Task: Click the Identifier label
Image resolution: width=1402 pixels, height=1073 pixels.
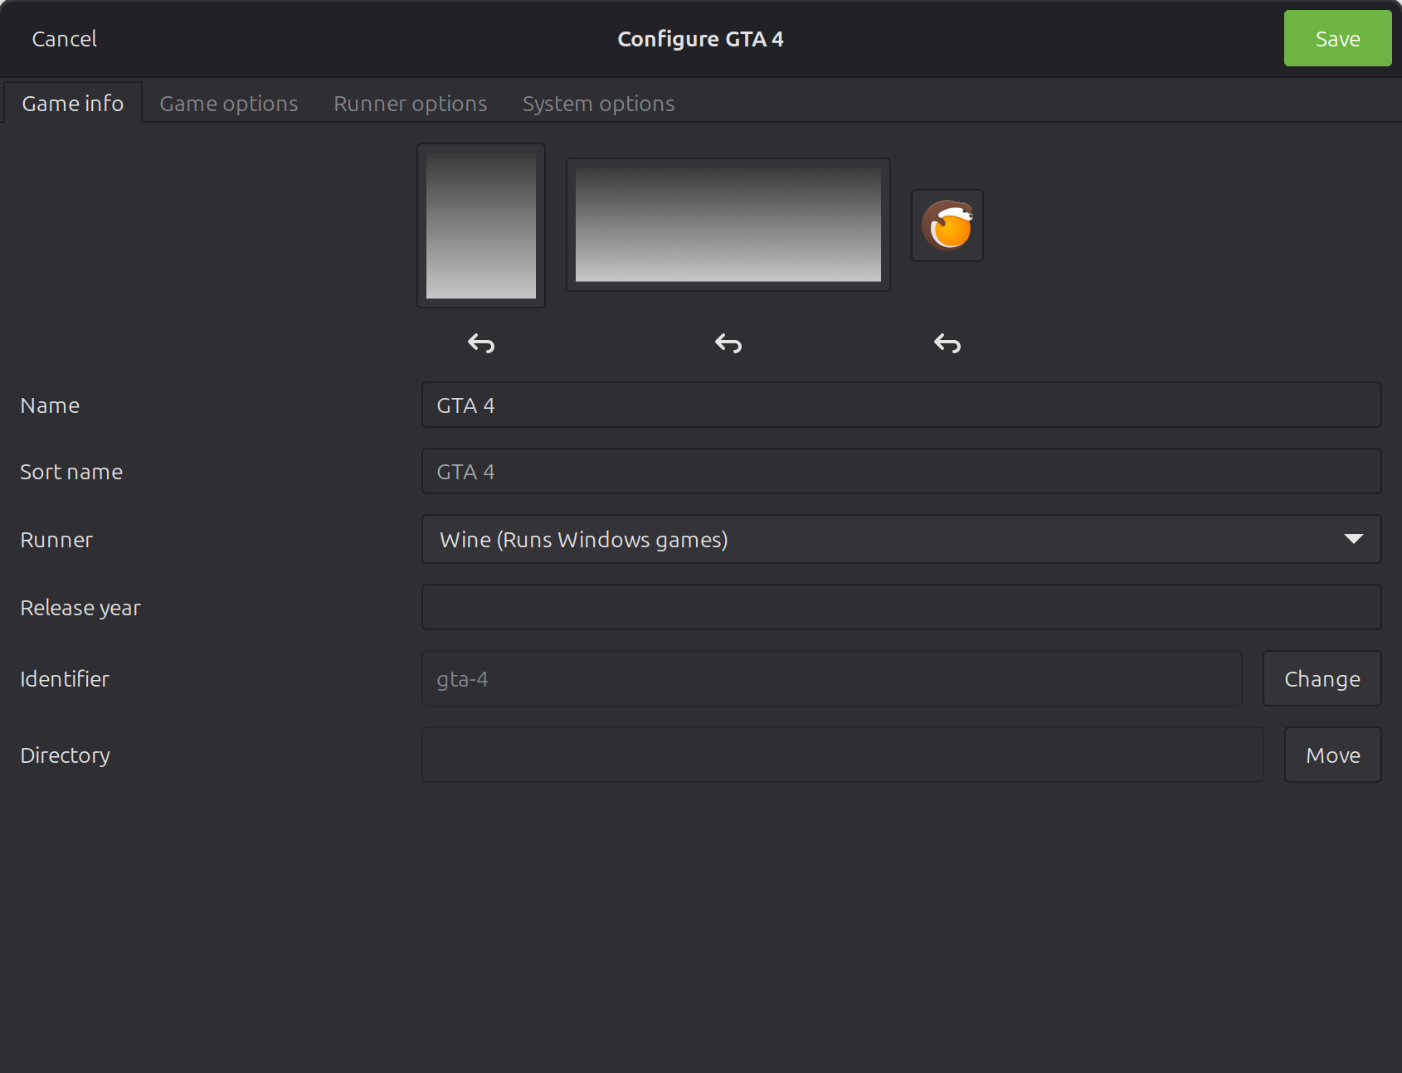Action: pyautogui.click(x=65, y=679)
